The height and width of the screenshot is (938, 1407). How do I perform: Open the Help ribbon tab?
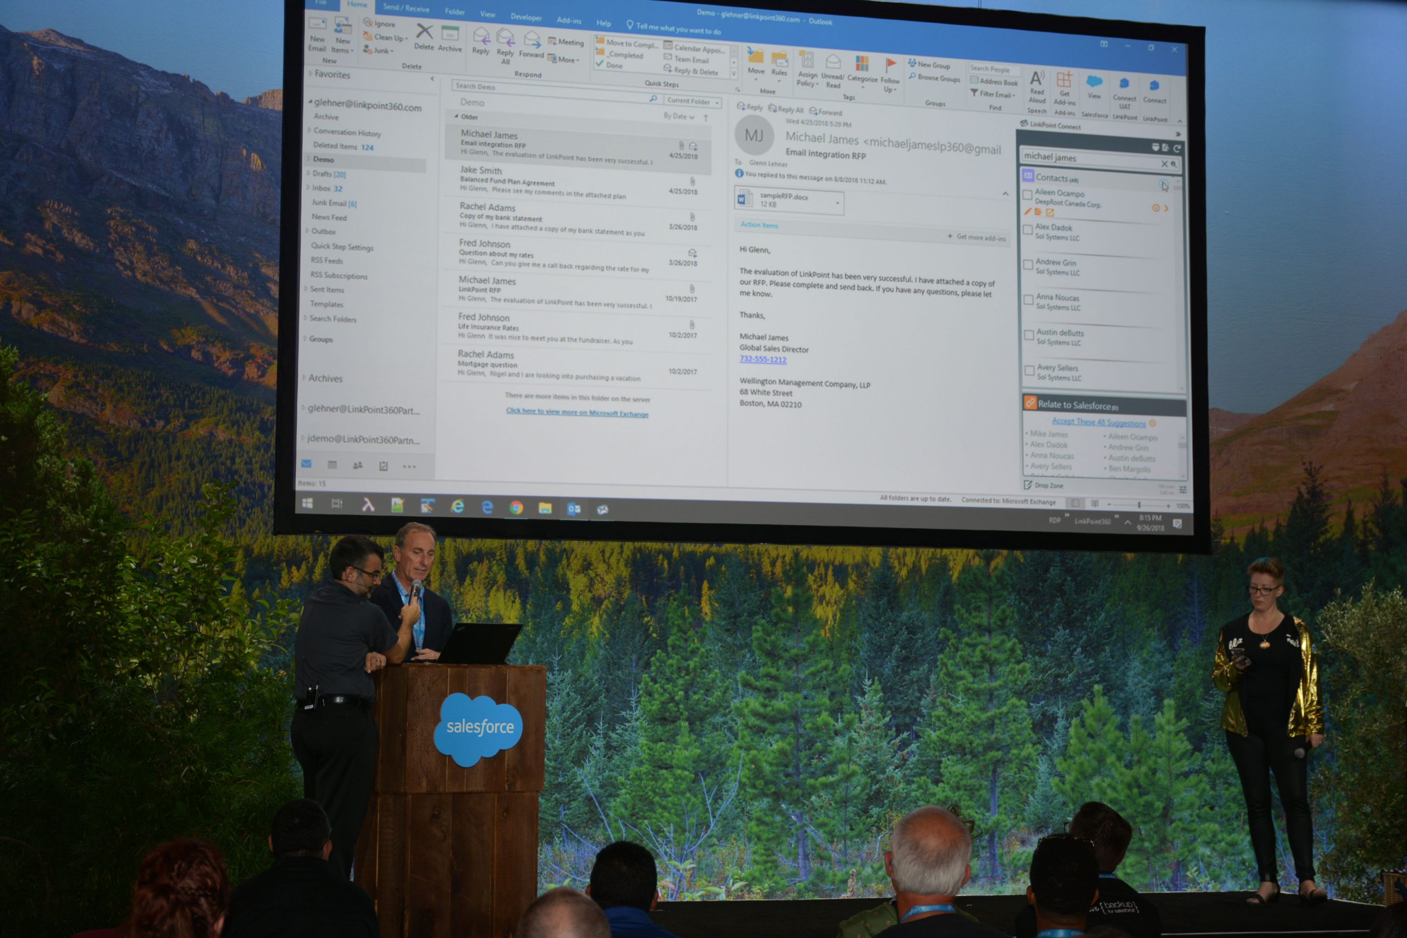pyautogui.click(x=603, y=23)
